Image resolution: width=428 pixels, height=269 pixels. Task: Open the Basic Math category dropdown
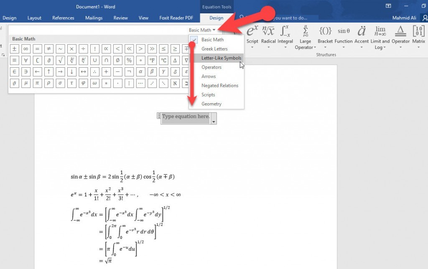(x=202, y=30)
